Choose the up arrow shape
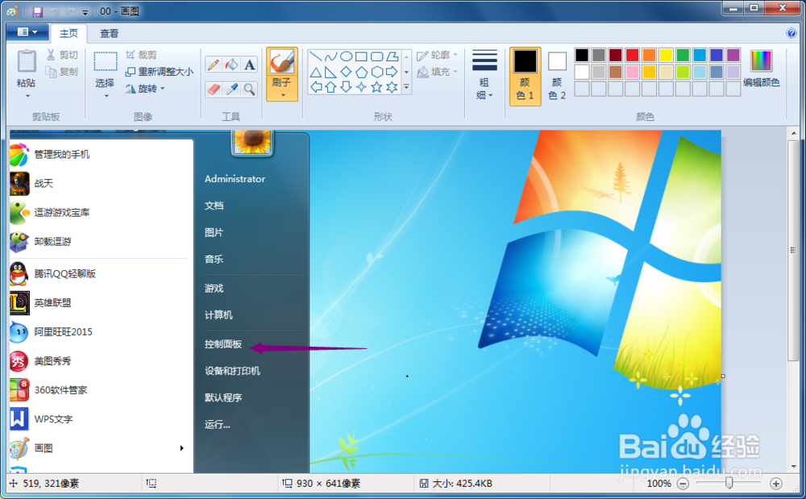 tap(331, 87)
